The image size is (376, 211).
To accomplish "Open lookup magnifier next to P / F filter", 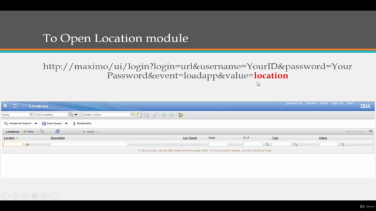I will pos(267,145).
